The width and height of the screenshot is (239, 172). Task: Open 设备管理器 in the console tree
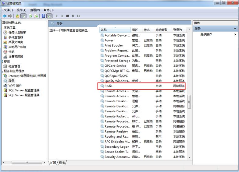[x=16, y=57]
